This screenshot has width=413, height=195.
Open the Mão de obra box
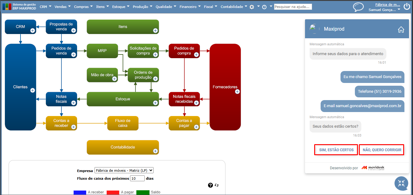coord(102,75)
